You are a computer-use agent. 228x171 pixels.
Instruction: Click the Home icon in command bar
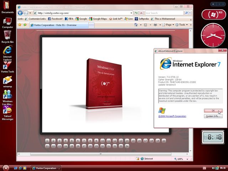(x=136, y=25)
